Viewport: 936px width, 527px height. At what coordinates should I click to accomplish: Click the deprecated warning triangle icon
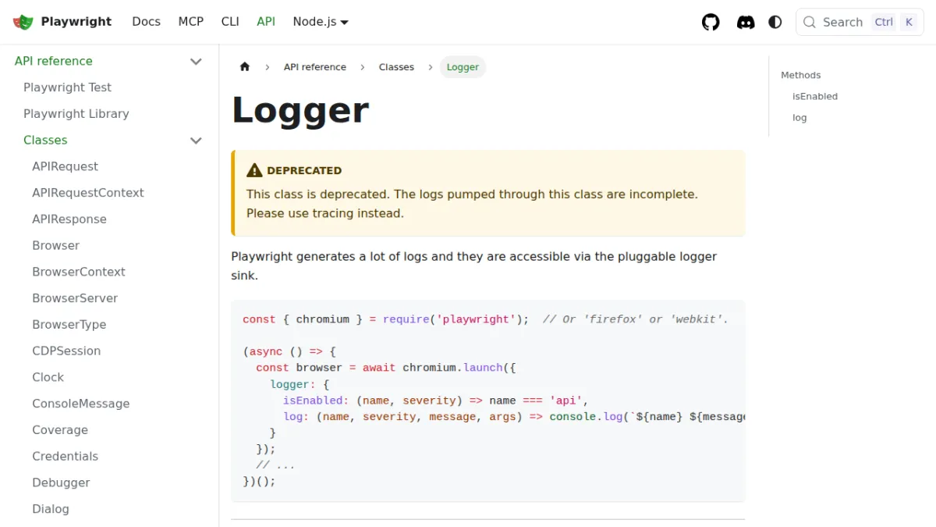click(254, 170)
